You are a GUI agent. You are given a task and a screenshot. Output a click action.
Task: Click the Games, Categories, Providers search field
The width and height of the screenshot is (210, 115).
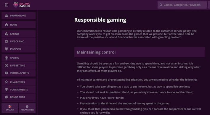[x=182, y=5]
